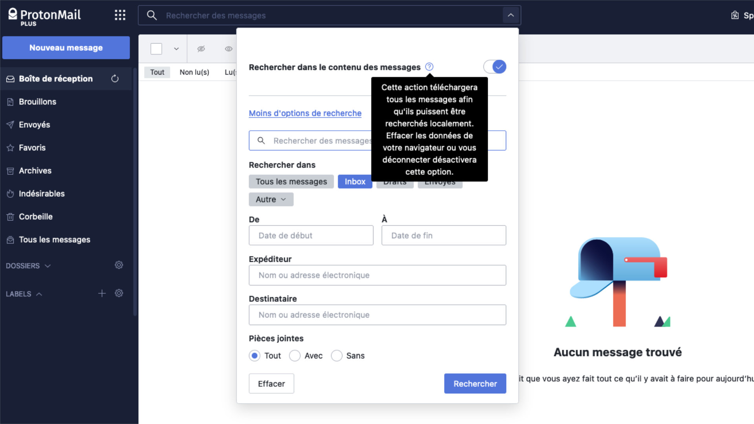Image resolution: width=754 pixels, height=424 pixels.
Task: Click the Brouillons drafts icon
Action: pyautogui.click(x=10, y=102)
